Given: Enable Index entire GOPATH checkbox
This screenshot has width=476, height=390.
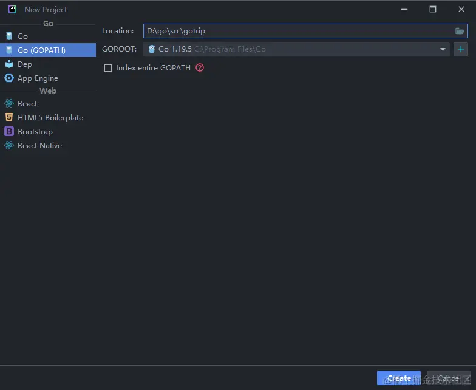Looking at the screenshot, I should (x=108, y=68).
